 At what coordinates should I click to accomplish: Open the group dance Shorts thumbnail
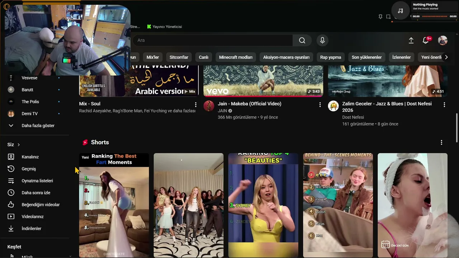pyautogui.click(x=189, y=205)
